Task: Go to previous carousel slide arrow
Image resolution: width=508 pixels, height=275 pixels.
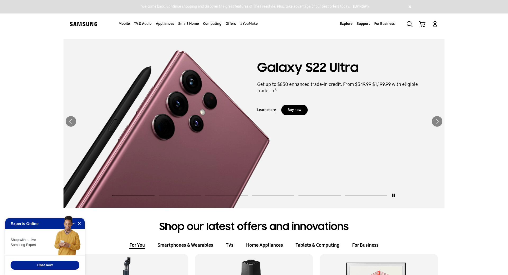Action: coord(71,121)
